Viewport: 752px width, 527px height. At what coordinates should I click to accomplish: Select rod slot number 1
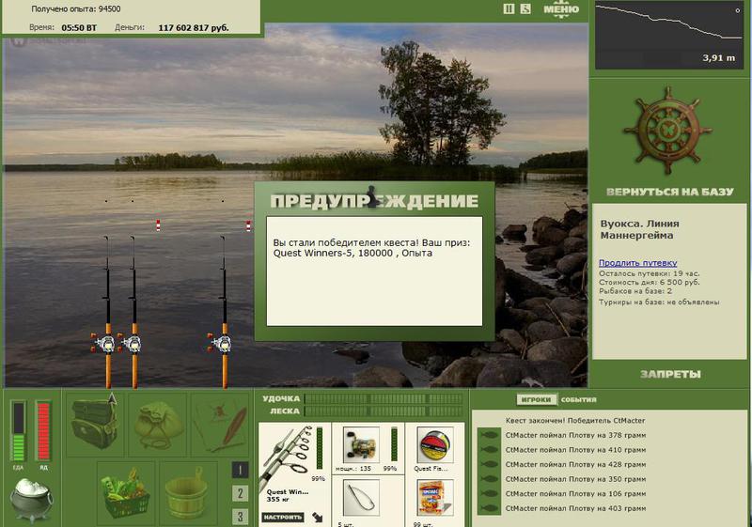tap(241, 470)
